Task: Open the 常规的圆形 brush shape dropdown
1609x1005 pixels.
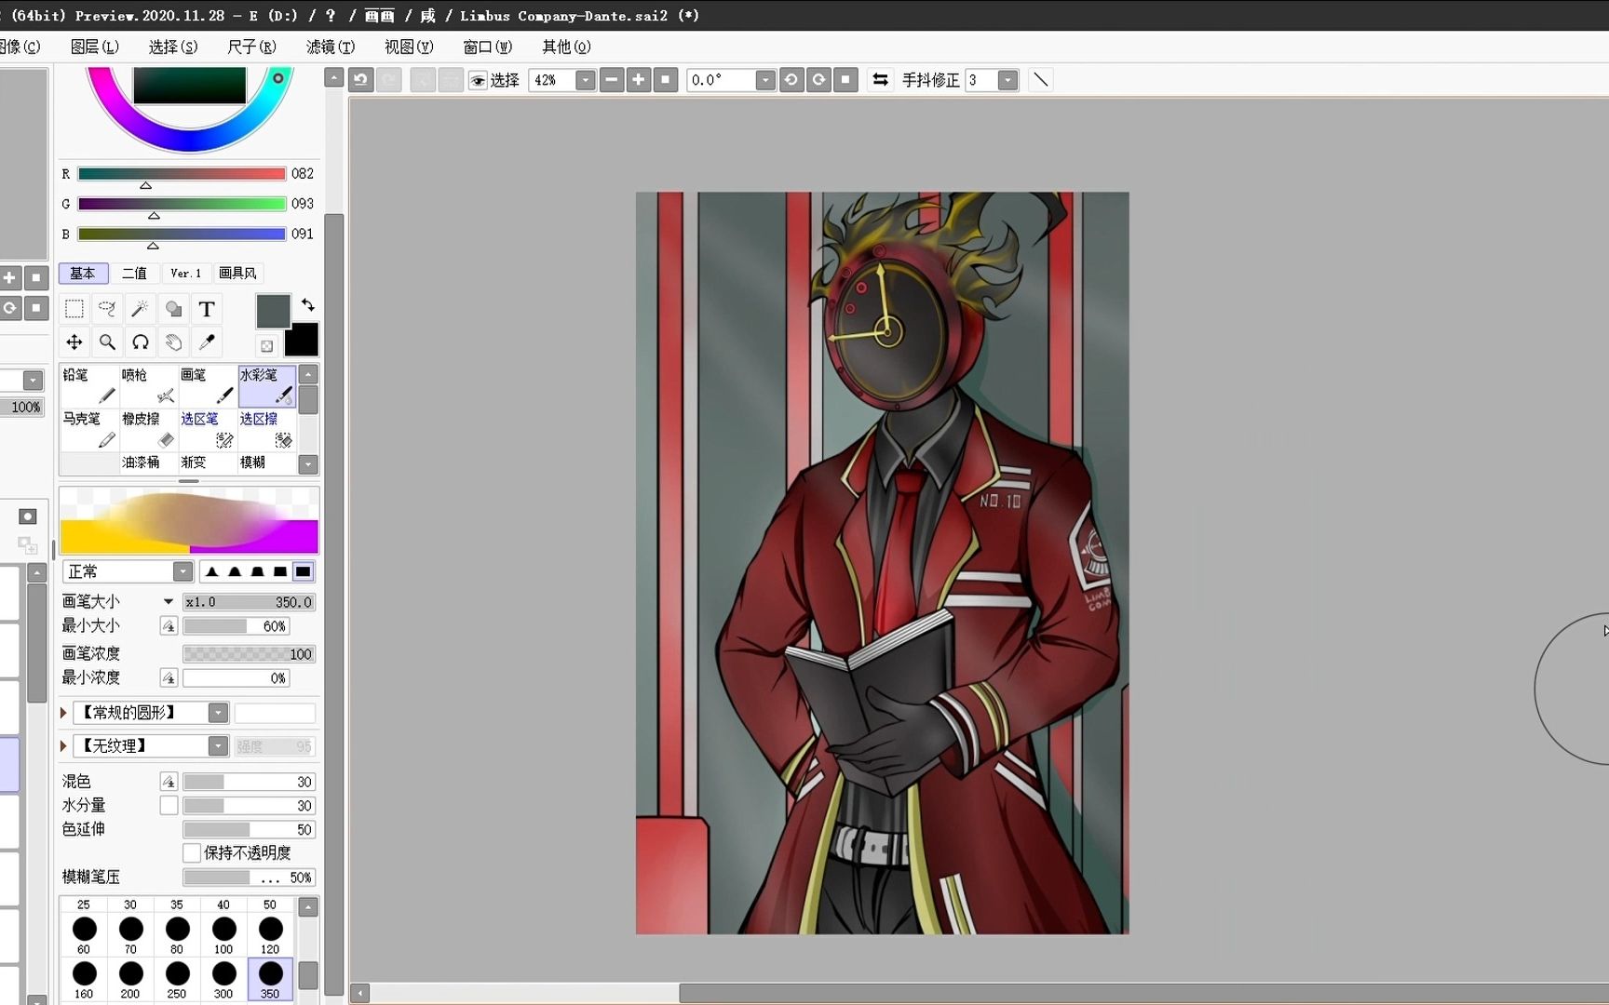Action: (218, 713)
